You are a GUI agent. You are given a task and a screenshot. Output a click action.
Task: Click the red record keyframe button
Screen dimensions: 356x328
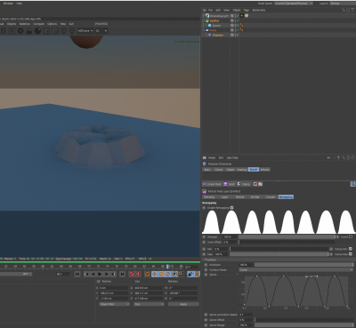(132, 275)
